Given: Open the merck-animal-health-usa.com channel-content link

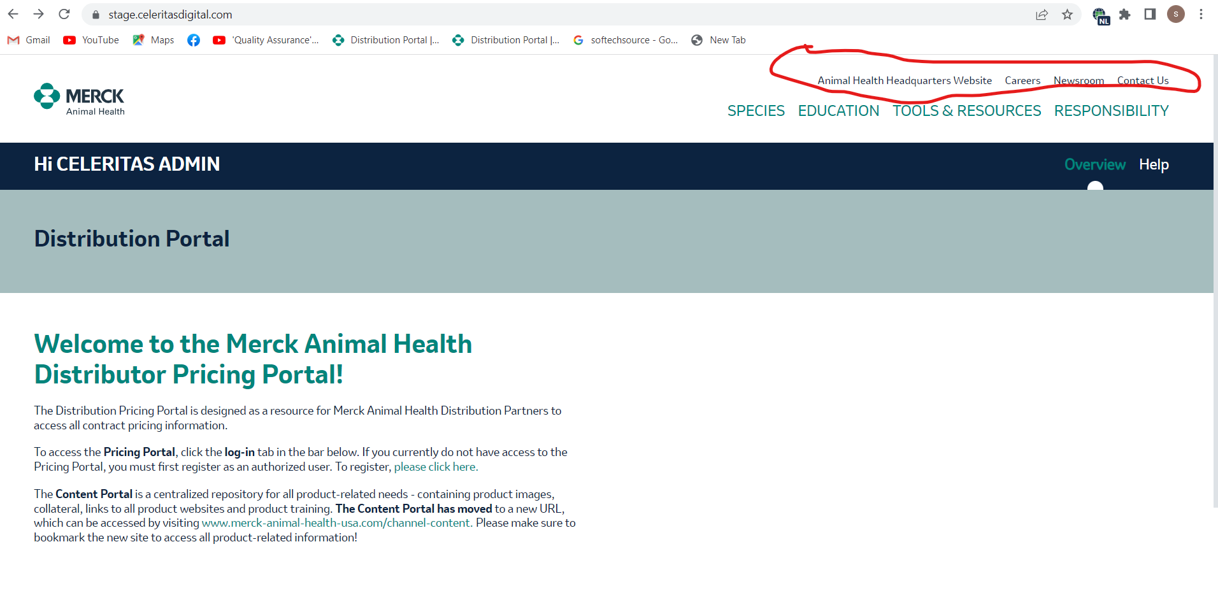Looking at the screenshot, I should pyautogui.click(x=337, y=523).
